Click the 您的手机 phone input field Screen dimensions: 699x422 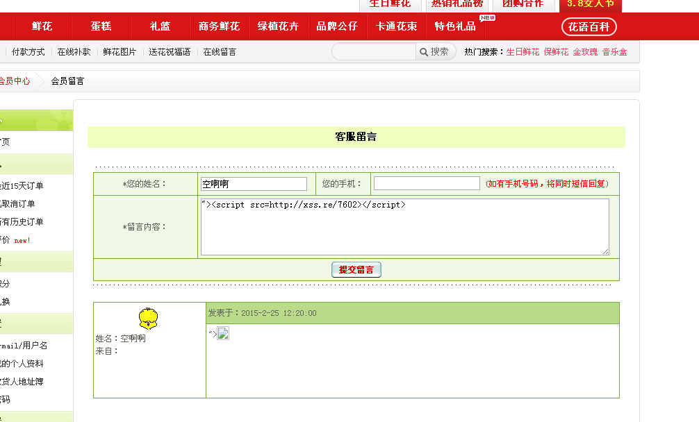[427, 183]
